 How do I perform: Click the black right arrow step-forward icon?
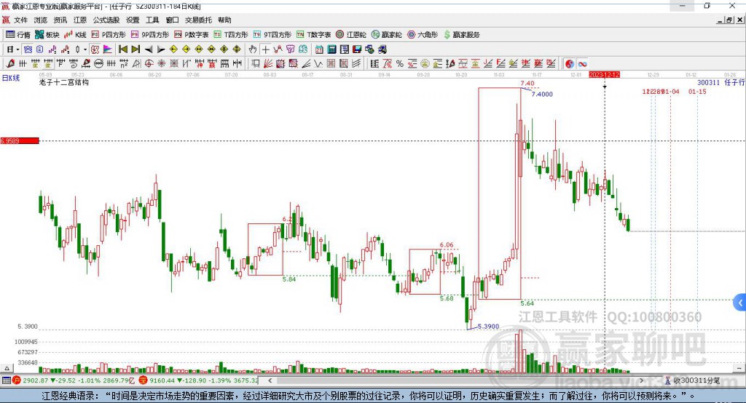[161, 49]
